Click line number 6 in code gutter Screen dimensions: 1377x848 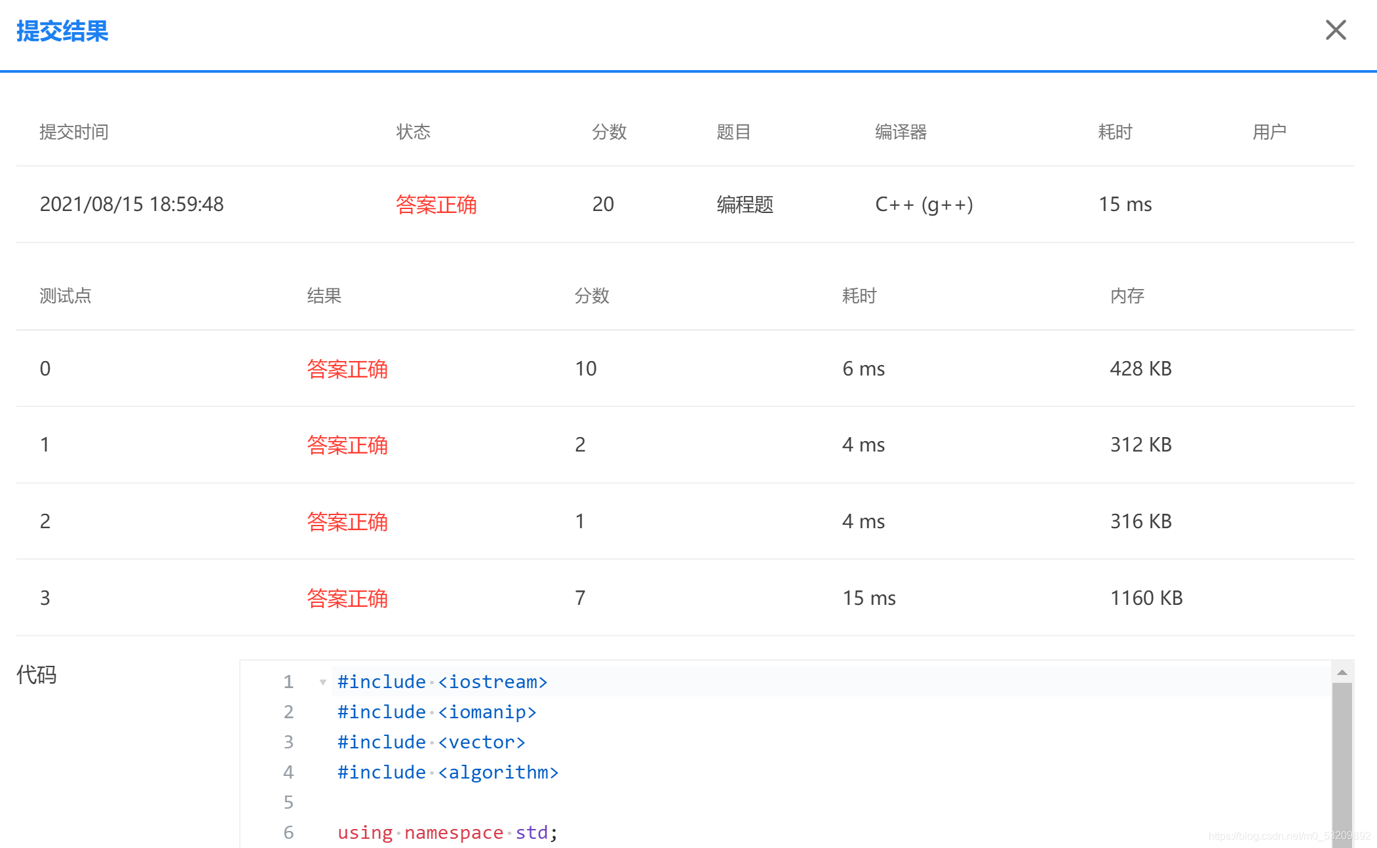[288, 832]
